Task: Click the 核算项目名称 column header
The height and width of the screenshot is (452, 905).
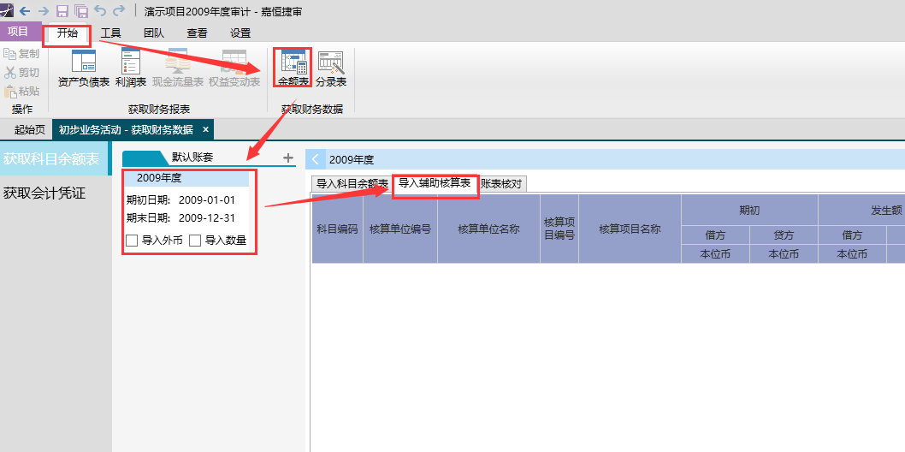Action: coord(630,229)
